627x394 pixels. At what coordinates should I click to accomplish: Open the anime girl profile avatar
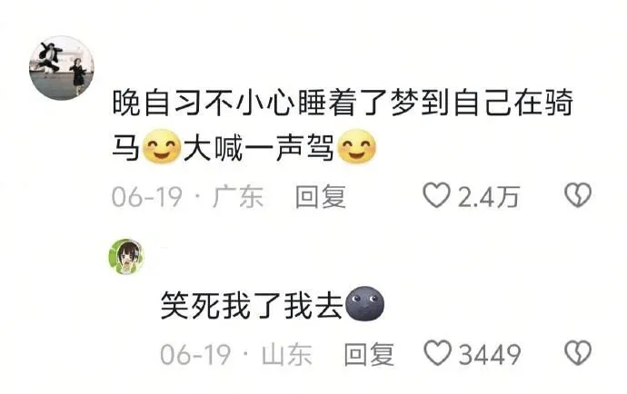[x=126, y=257]
